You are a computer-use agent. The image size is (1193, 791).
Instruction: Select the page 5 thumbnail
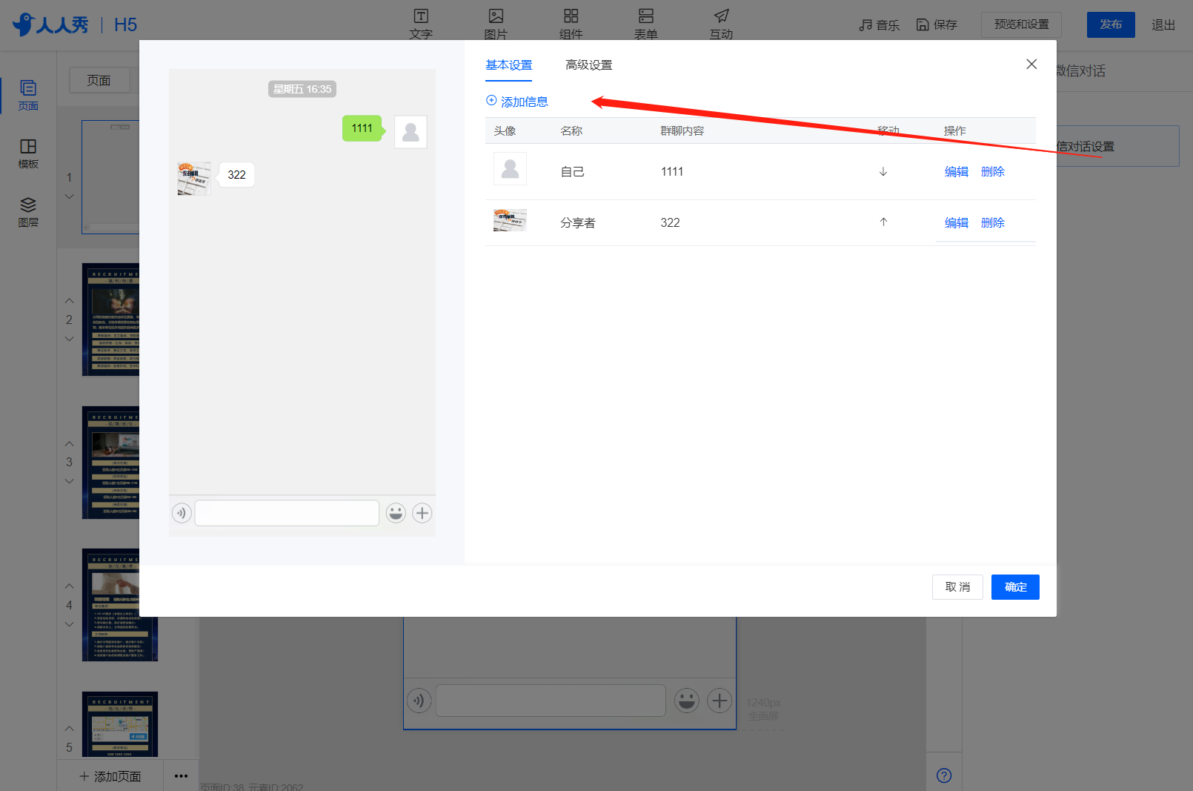click(119, 724)
